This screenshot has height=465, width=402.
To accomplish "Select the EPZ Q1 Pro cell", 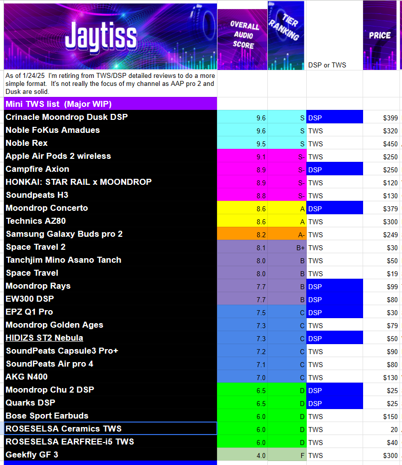I will coord(111,312).
